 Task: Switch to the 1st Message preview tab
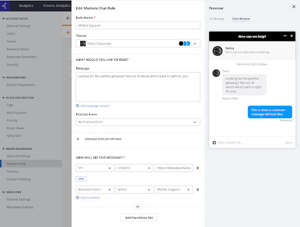217,19
